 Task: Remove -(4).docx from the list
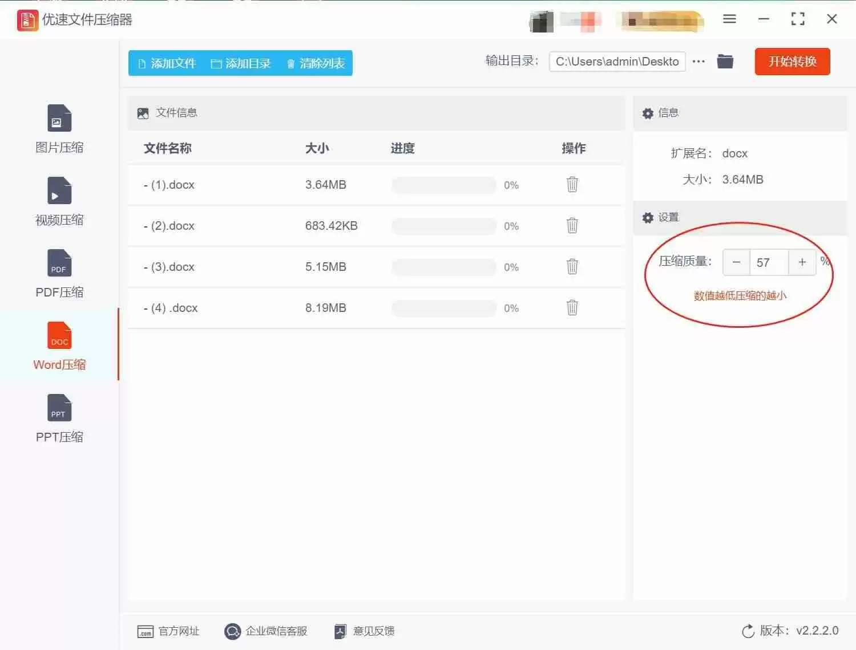(572, 307)
